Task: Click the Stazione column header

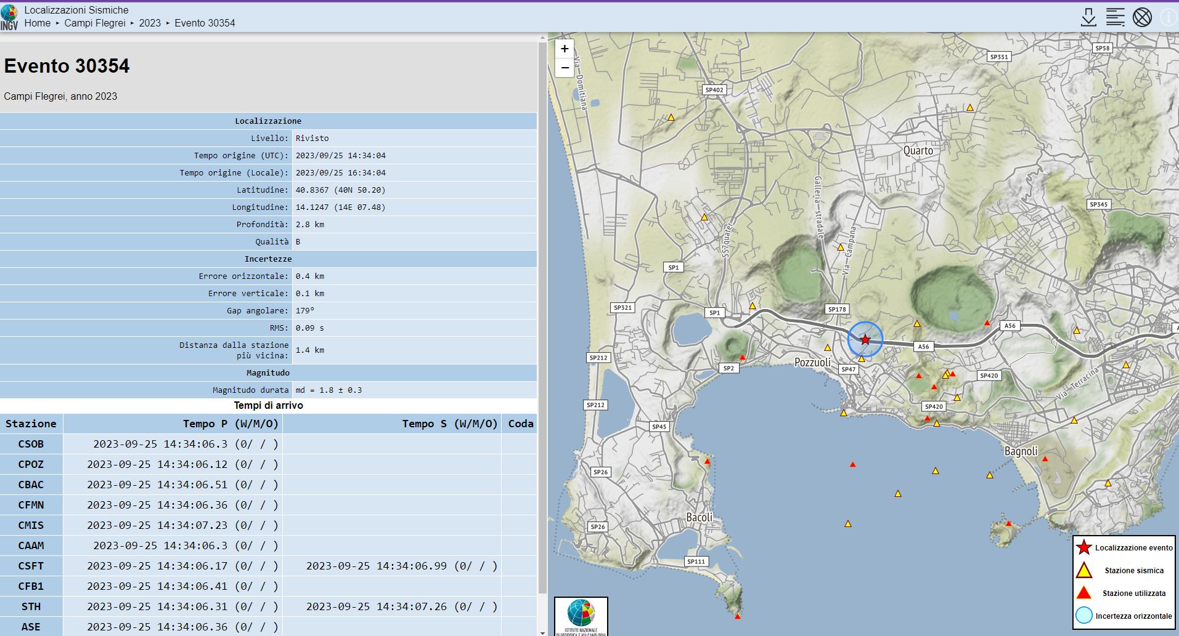Action: point(31,424)
